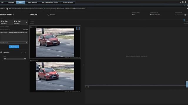Viewport: 188px width, 105px height.
Task: Click the info icon in notification bar
Action: pos(7,9)
